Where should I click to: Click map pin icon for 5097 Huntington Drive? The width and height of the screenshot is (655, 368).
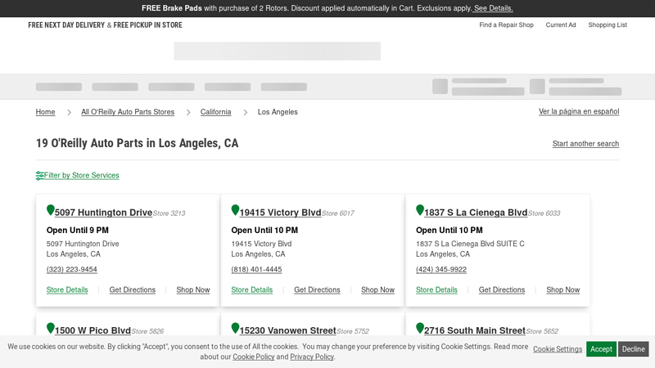[51, 211]
